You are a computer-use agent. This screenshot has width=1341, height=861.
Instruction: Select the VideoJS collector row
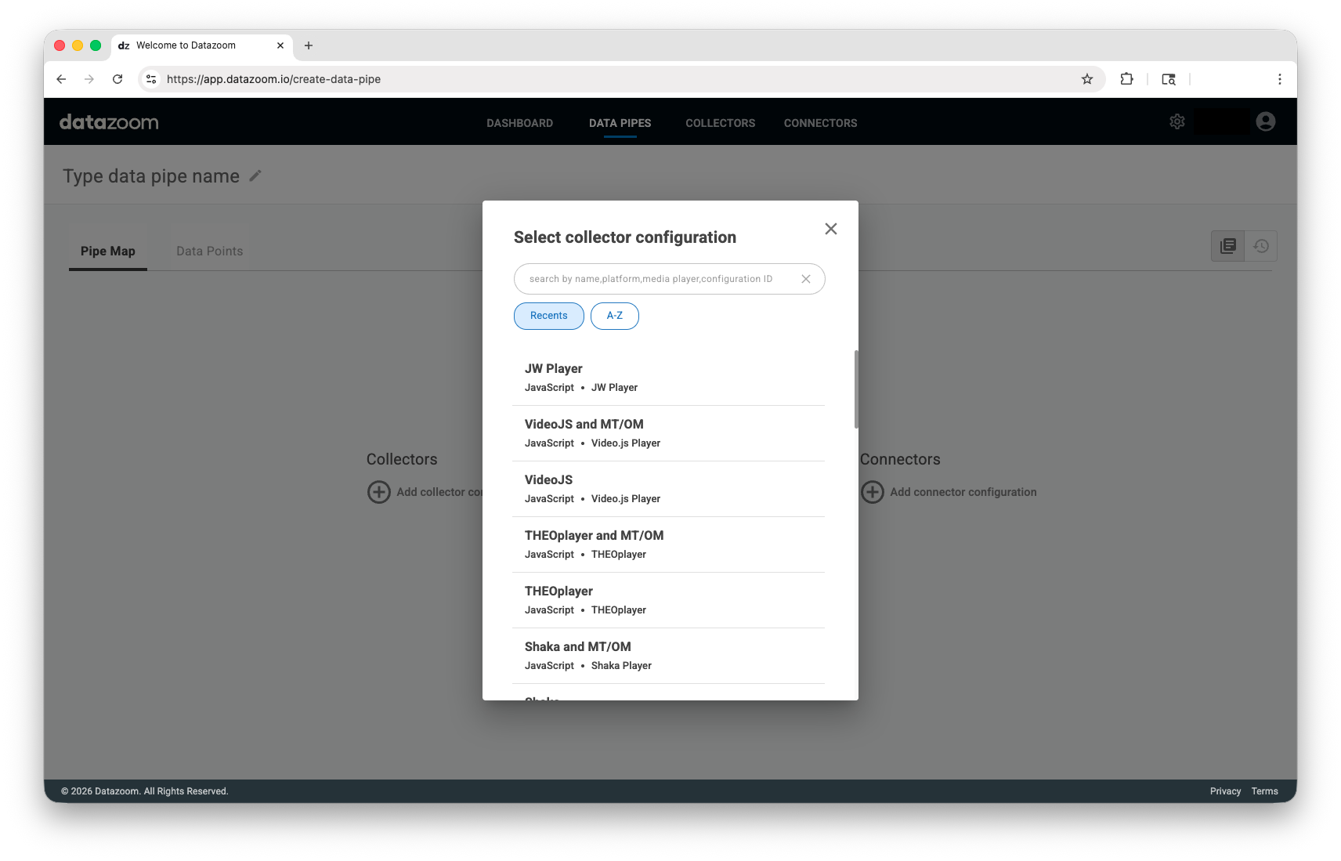coord(669,489)
